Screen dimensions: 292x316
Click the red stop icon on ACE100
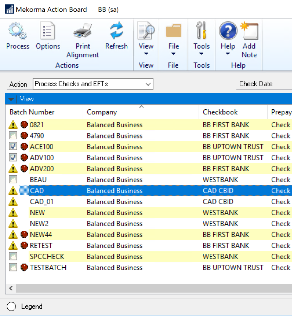click(x=24, y=147)
